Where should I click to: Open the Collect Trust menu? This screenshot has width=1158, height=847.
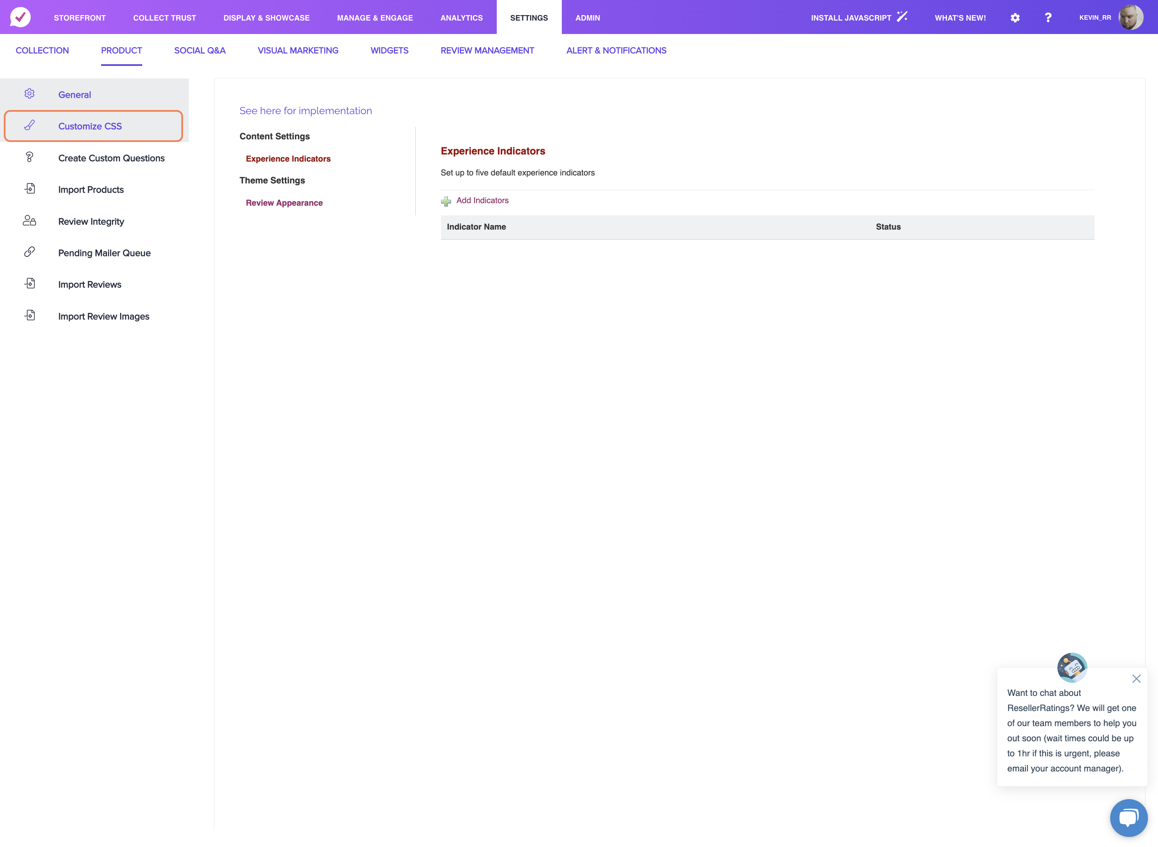coord(164,18)
